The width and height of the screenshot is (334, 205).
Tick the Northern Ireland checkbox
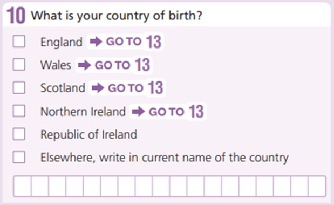tap(19, 111)
